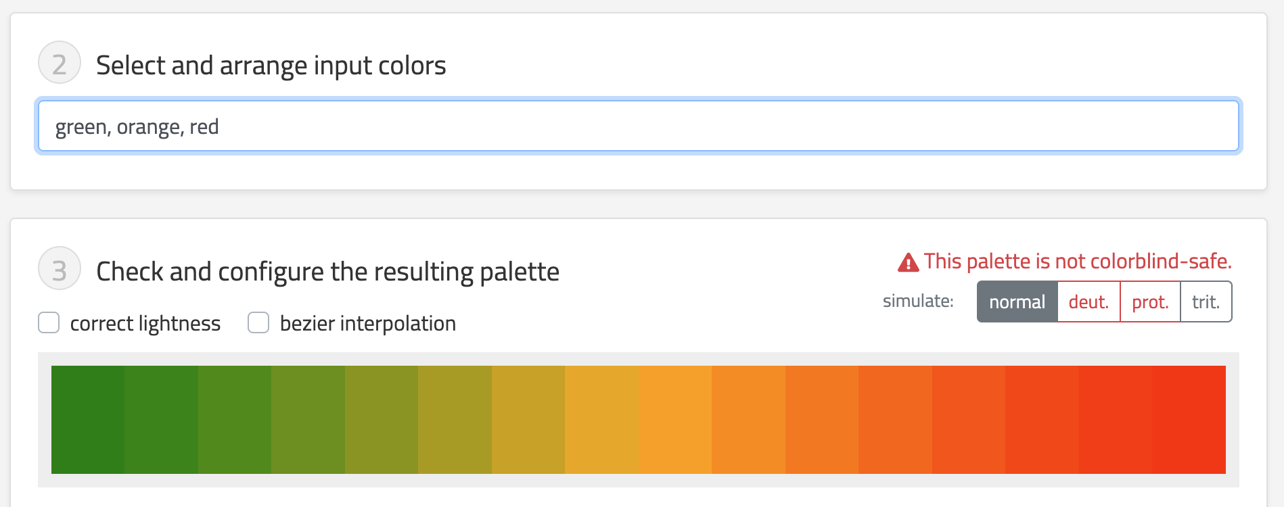Click the last red palette swatch

coord(1189,419)
